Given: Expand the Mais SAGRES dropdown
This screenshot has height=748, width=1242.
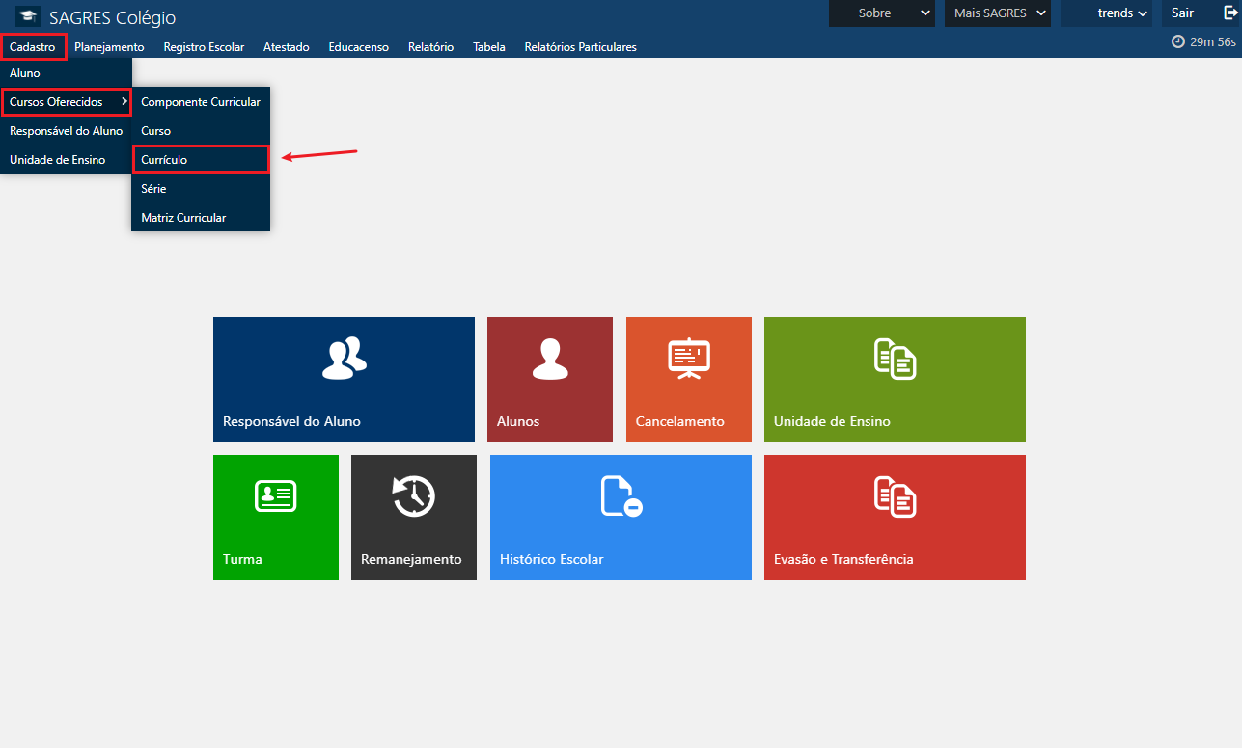Looking at the screenshot, I should (997, 13).
